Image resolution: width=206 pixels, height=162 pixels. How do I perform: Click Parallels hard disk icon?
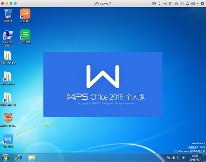pyautogui.click(x=187, y=3)
